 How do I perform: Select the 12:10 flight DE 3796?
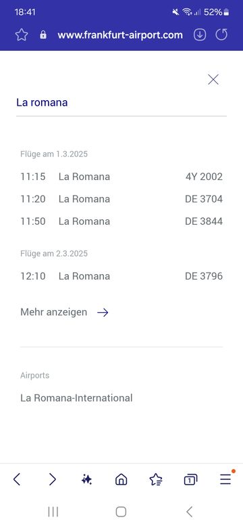click(122, 276)
